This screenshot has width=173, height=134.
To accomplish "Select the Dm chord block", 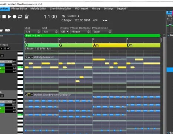I will (143, 45).
